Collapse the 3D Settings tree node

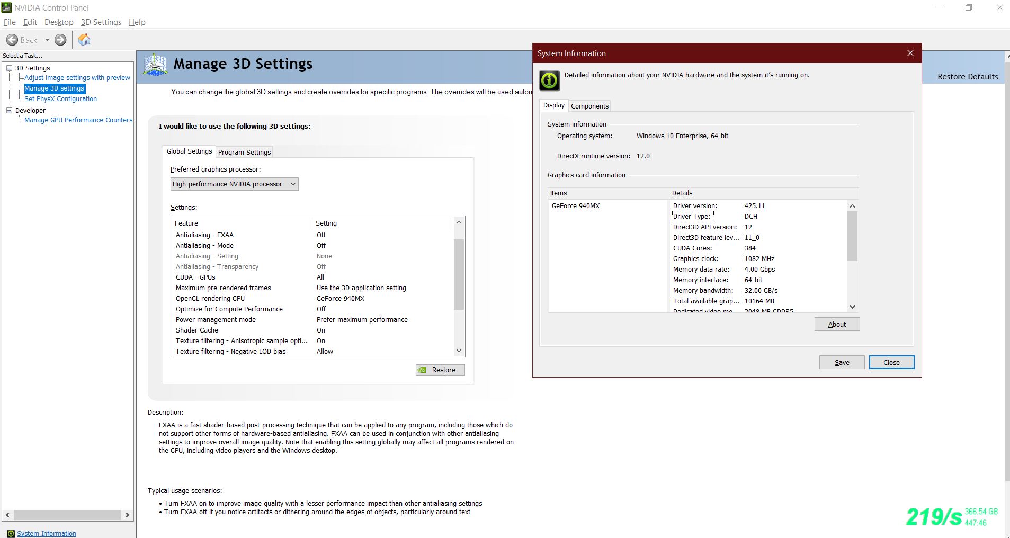(x=9, y=68)
